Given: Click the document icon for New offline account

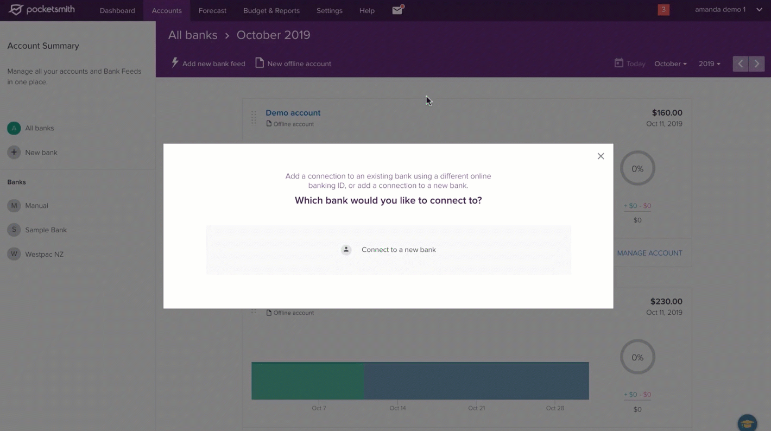Looking at the screenshot, I should 260,63.
